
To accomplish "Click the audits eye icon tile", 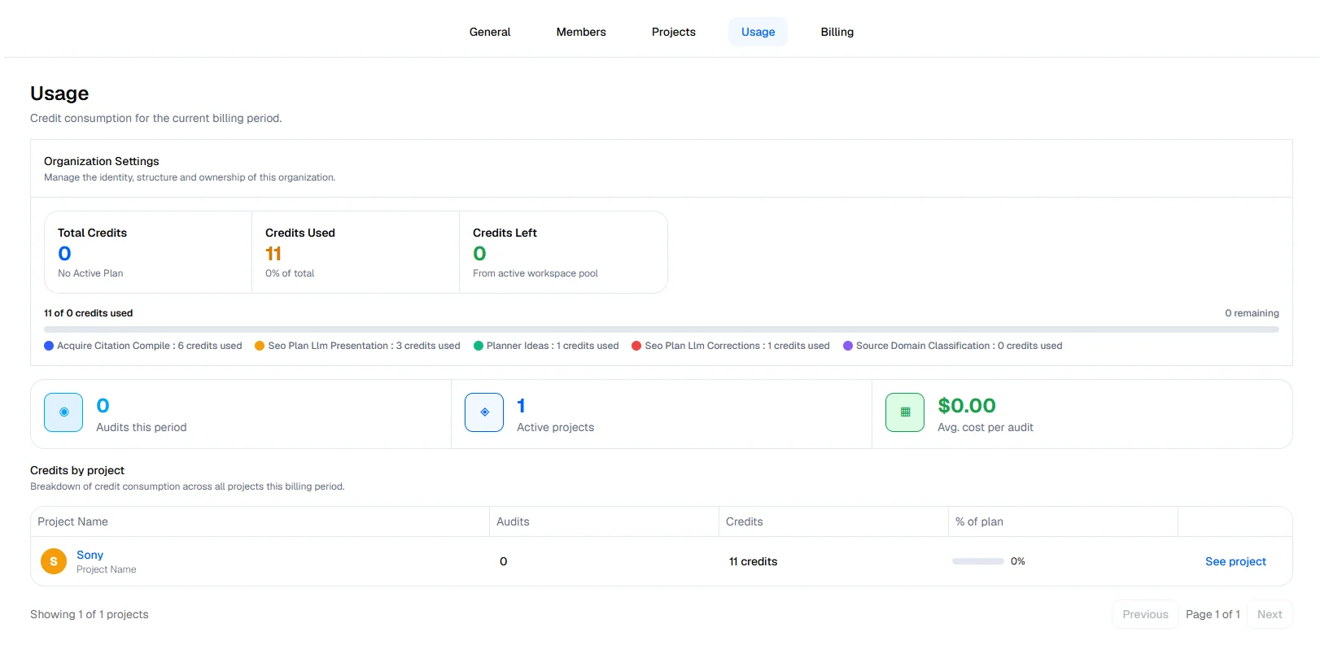I will click(63, 412).
